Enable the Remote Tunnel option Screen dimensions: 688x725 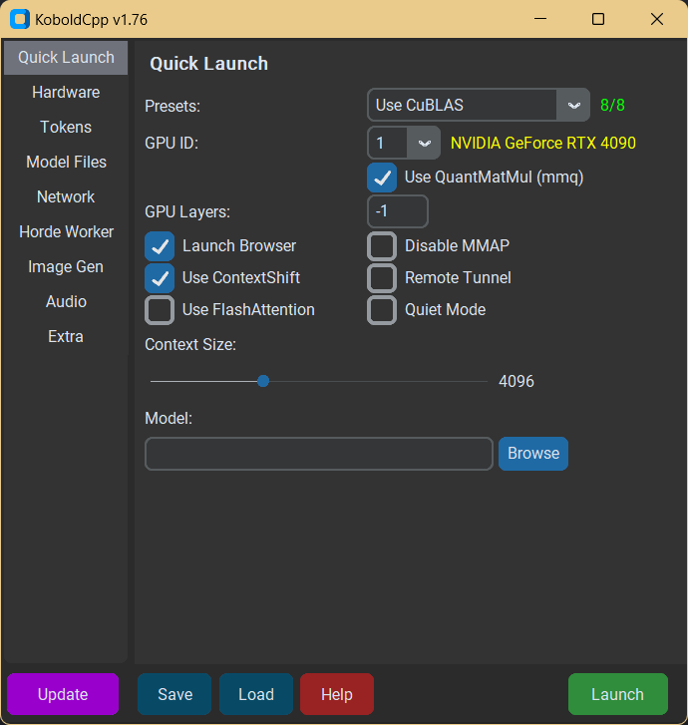pyautogui.click(x=382, y=278)
